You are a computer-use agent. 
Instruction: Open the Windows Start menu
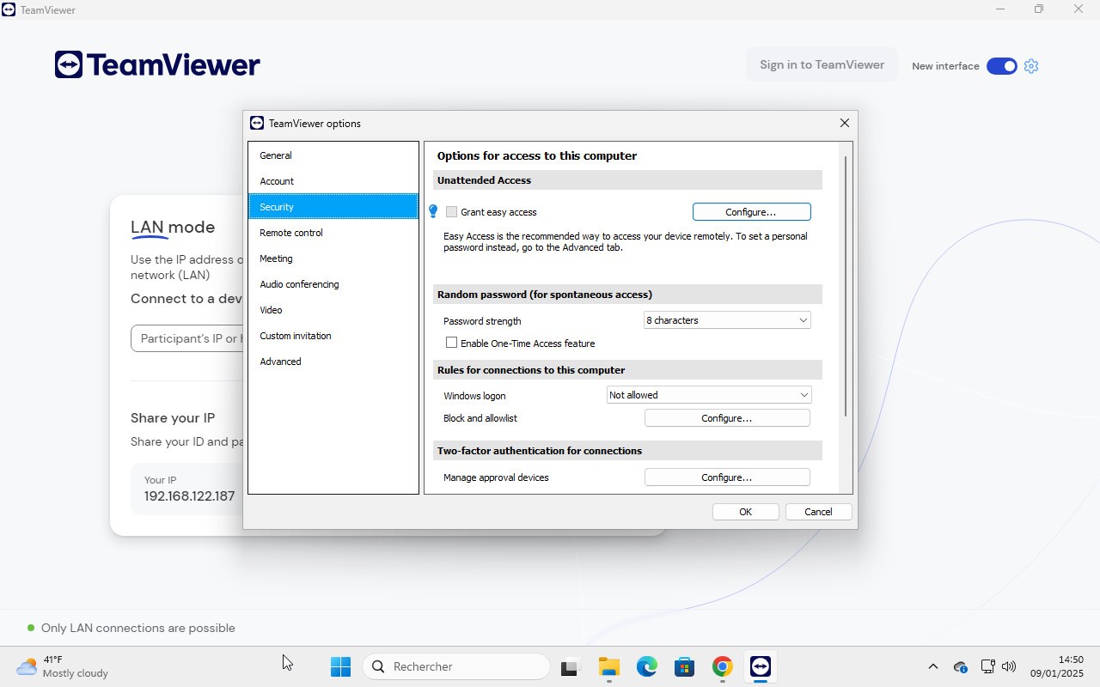[x=340, y=666]
